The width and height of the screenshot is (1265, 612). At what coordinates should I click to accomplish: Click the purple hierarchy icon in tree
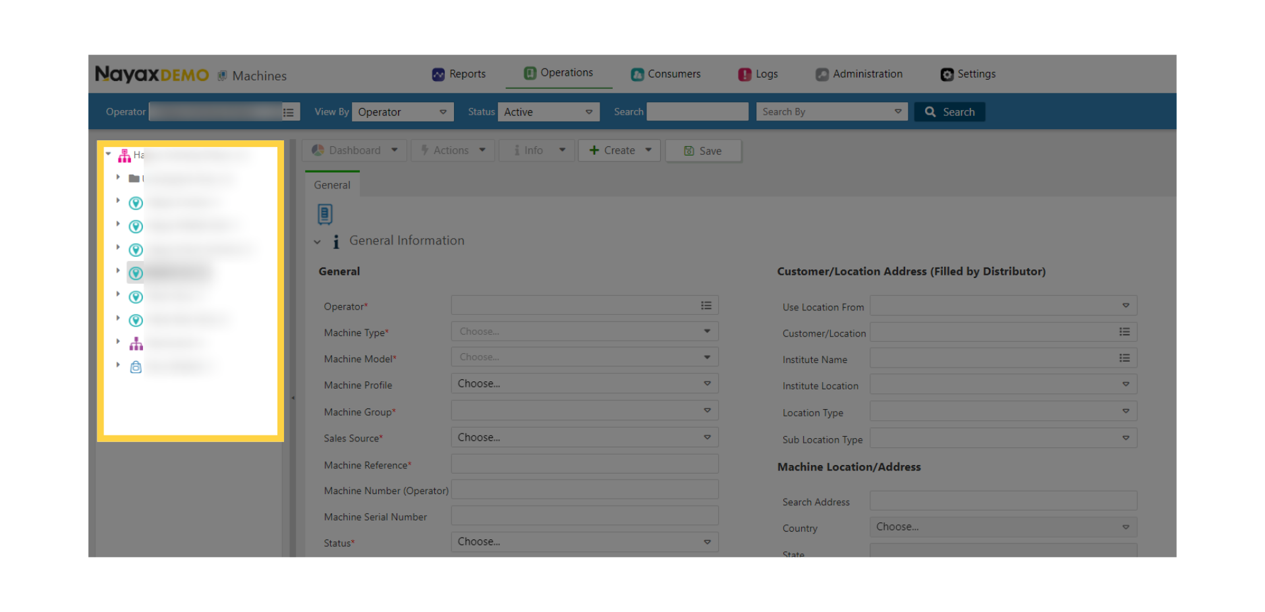pos(136,344)
